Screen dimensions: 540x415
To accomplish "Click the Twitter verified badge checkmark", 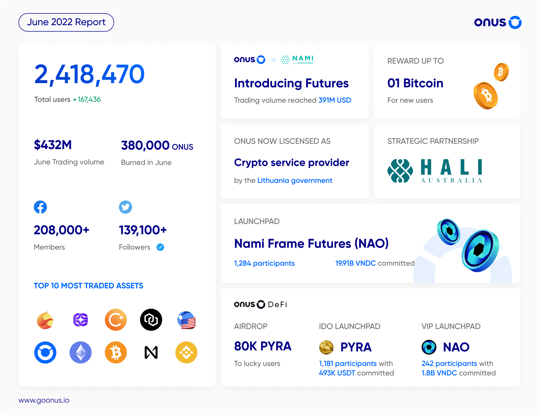I will [x=160, y=247].
